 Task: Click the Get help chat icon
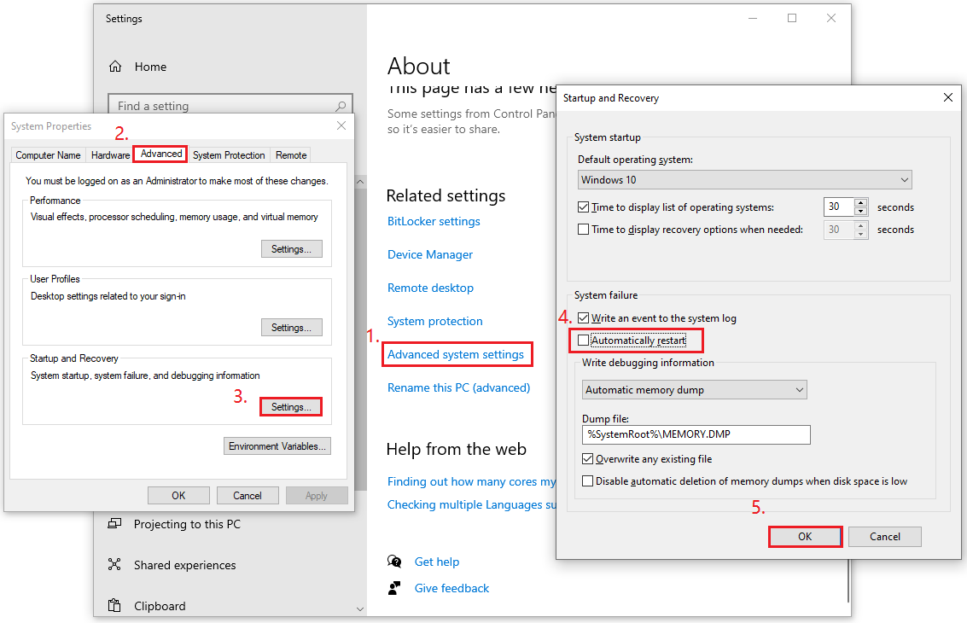coord(394,562)
